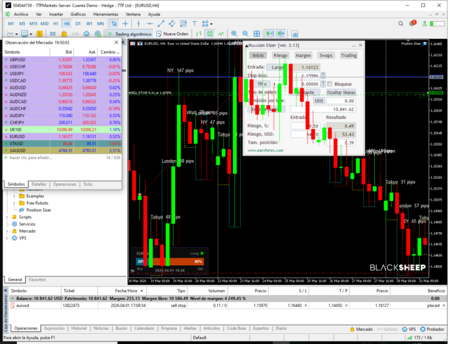450x344 pixels.
Task: Click the Position Sizer graduation cap icon
Action: coord(425,44)
